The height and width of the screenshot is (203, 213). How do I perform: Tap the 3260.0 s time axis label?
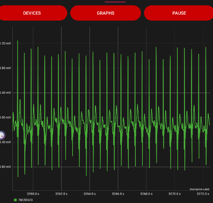[33, 194]
